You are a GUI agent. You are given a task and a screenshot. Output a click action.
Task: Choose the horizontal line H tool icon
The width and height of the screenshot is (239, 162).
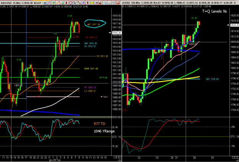pos(96,3)
